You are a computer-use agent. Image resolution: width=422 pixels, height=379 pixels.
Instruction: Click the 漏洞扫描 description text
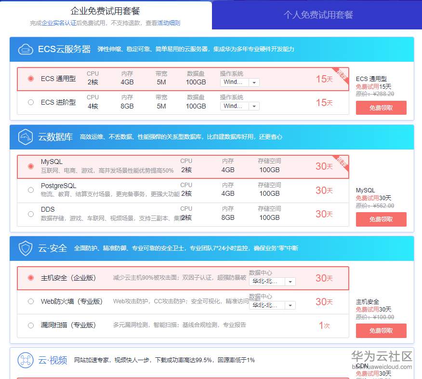(x=180, y=325)
